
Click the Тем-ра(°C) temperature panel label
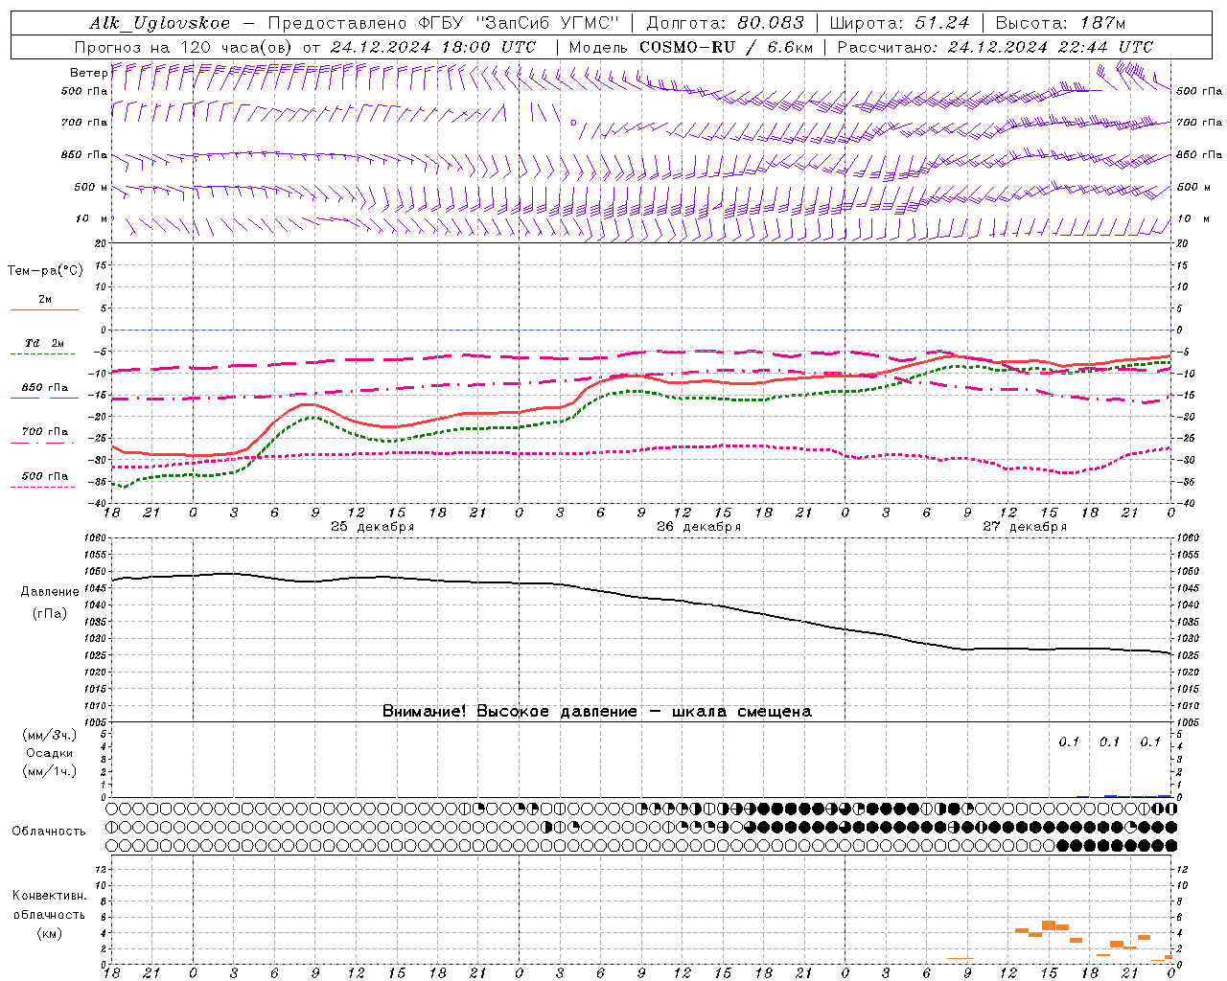pos(45,270)
